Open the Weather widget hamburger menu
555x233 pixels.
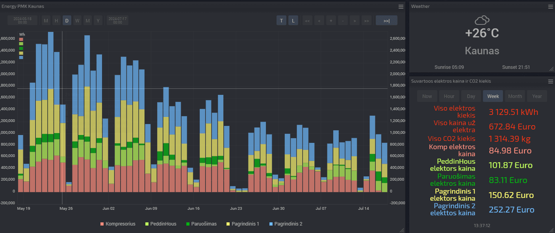[x=550, y=6]
